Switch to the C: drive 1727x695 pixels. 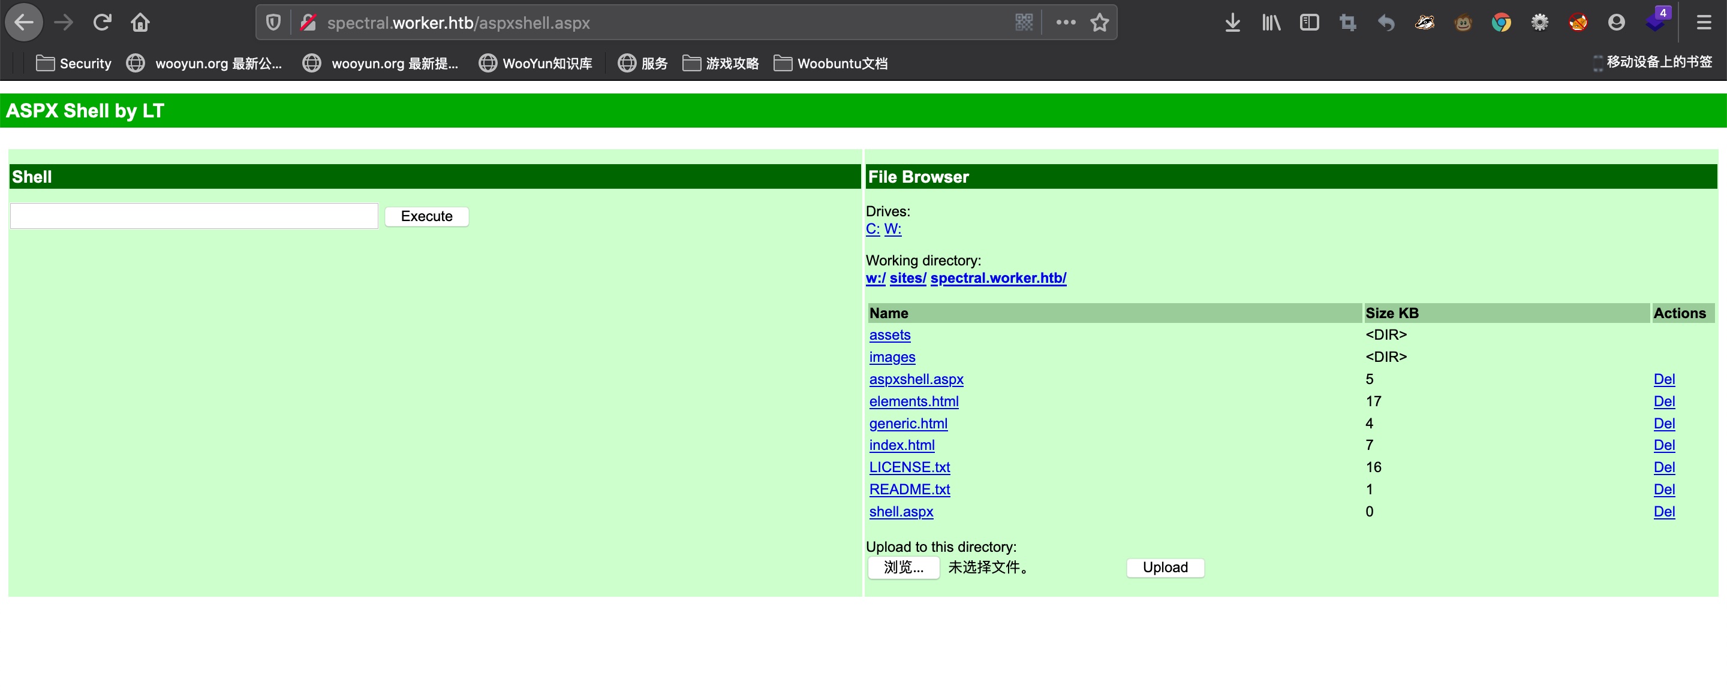pos(871,229)
